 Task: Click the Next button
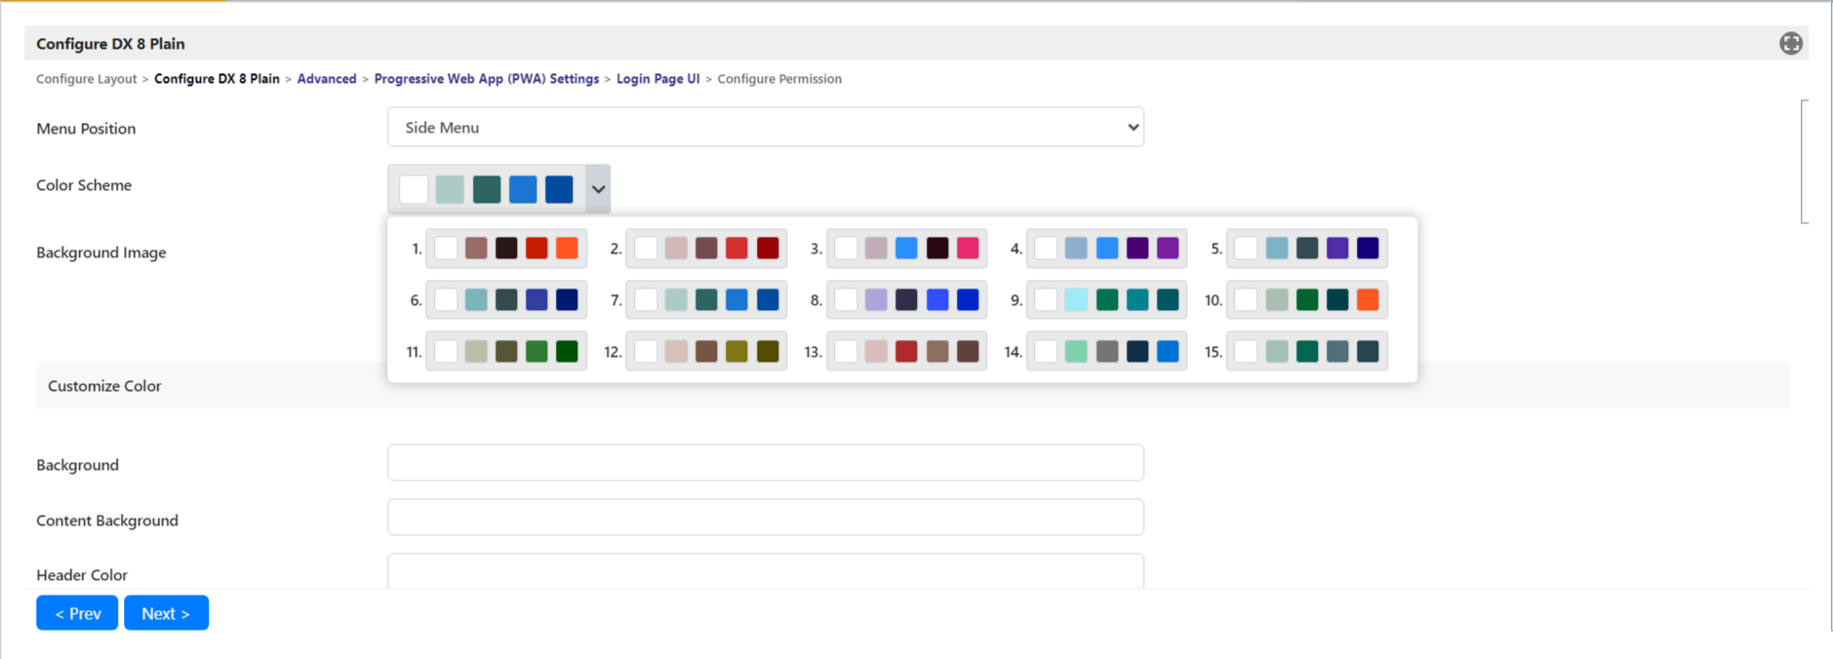coord(166,613)
